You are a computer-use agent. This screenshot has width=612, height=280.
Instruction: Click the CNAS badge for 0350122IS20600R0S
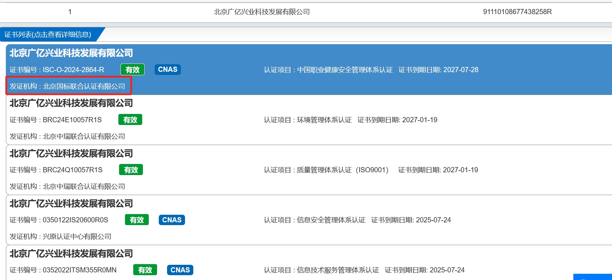pyautogui.click(x=172, y=220)
